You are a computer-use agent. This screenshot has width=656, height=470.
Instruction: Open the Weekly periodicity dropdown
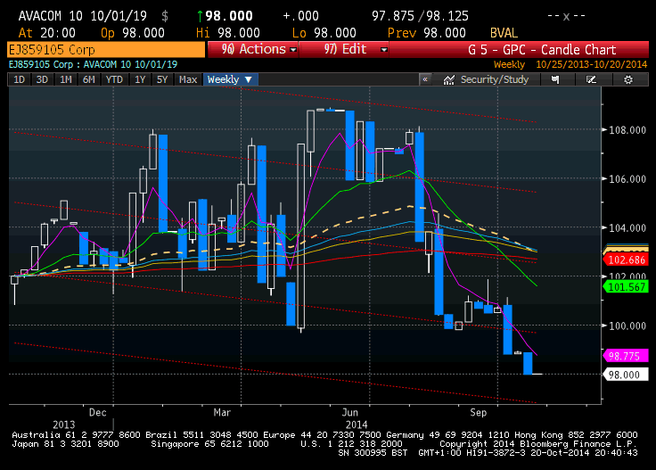point(230,79)
